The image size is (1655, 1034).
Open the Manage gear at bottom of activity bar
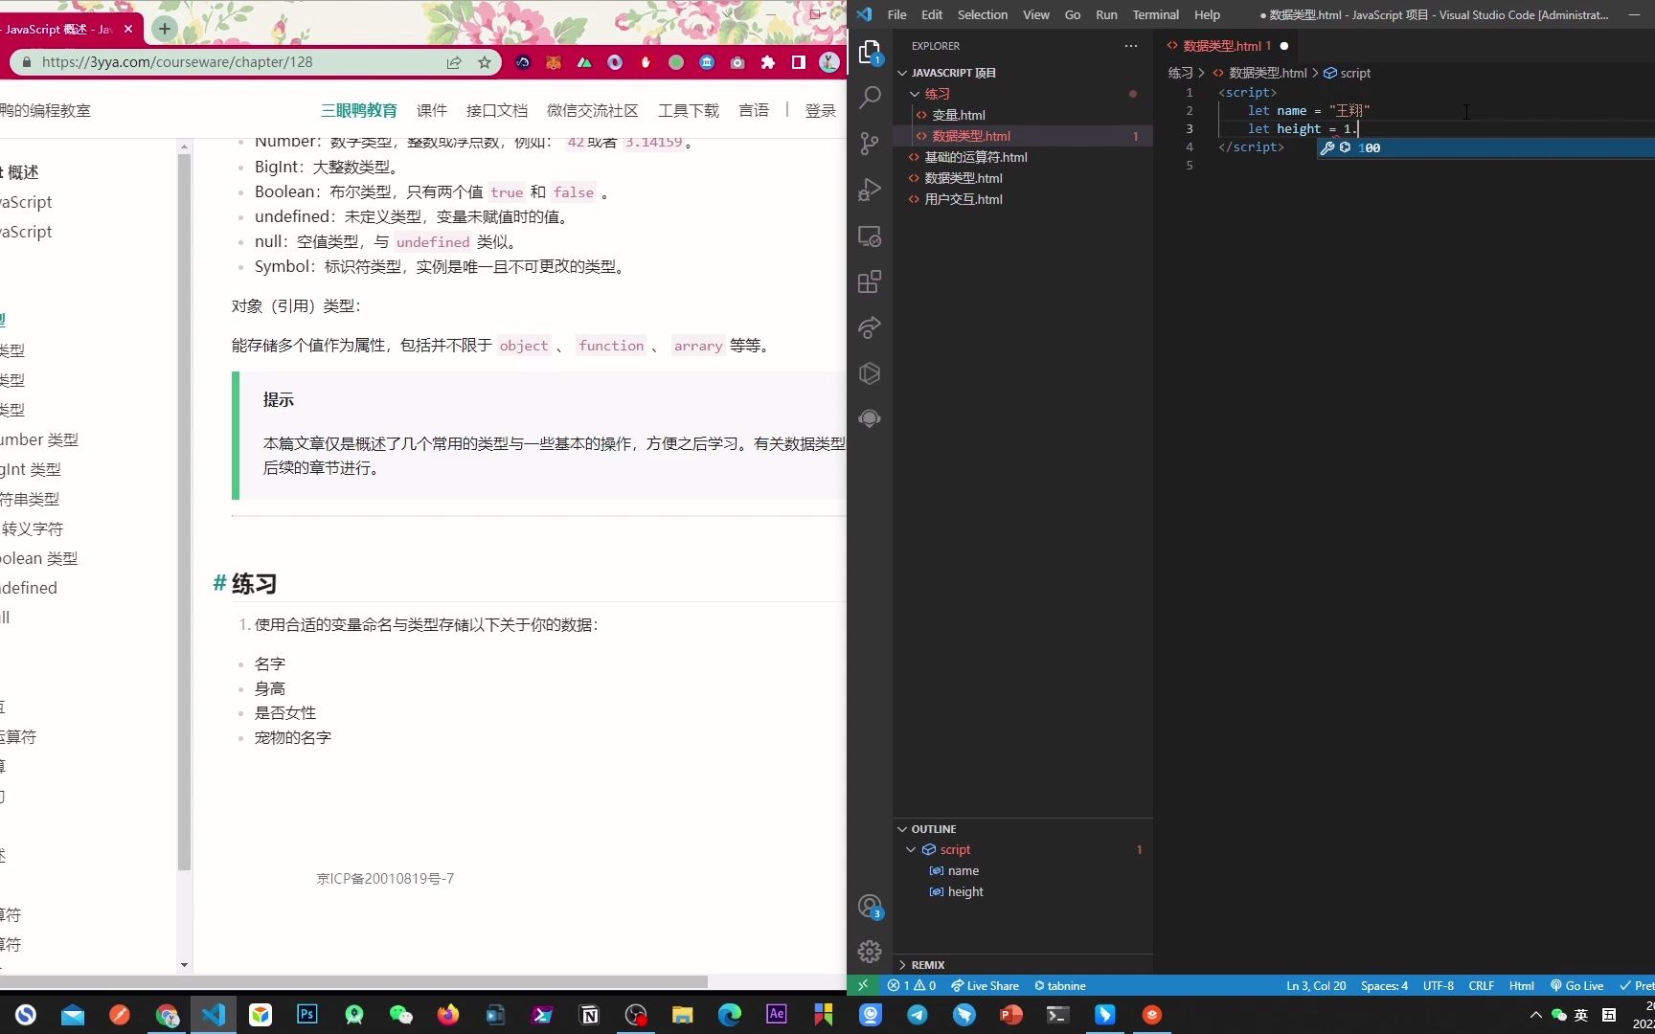[870, 952]
